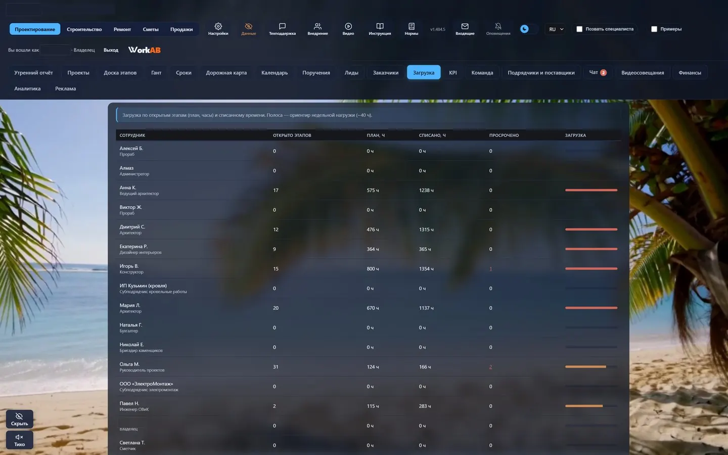This screenshot has width=728, height=455.
Task: Switch to the Гант tab
Action: 156,73
